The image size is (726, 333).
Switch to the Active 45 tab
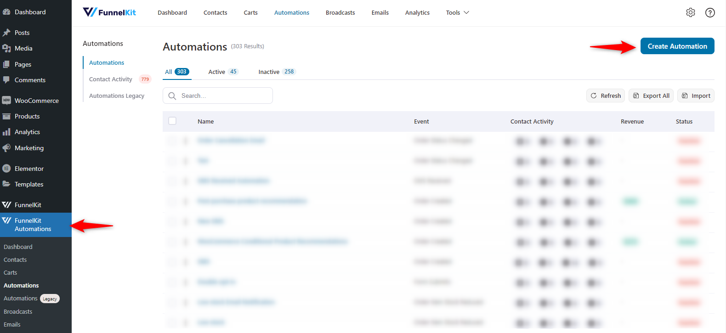[x=223, y=72]
